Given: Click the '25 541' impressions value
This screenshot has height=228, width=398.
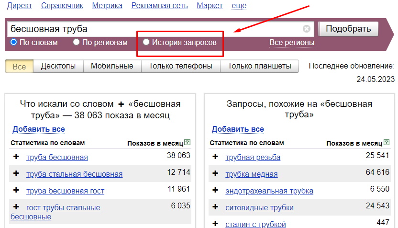Looking at the screenshot, I should (377, 155).
